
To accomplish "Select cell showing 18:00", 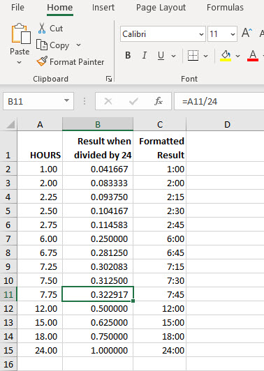I will pos(160,336).
